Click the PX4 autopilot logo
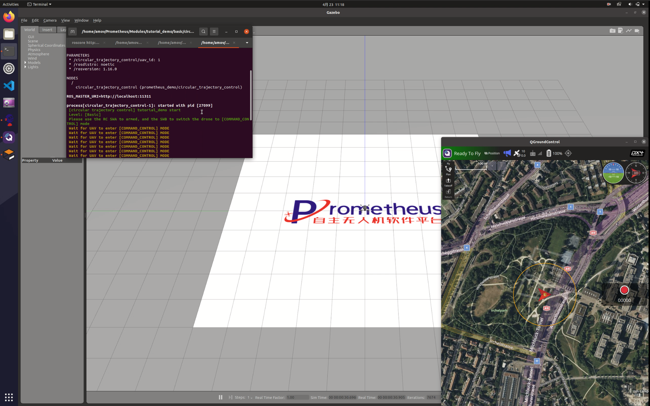 (x=637, y=153)
